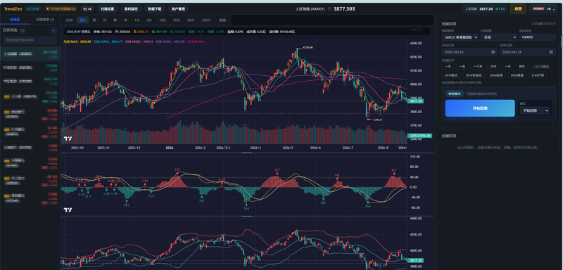The height and width of the screenshot is (270, 563).
Task: Open the MACD strategy model dropdown
Action: [460, 37]
